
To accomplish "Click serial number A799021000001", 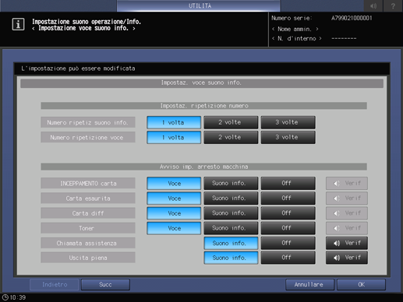I will [352, 18].
